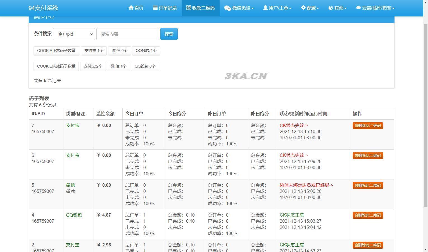Viewport: 428px width, 252px height.
Task: Click timestamp 2021-12-13 15:10:00
Action: pyautogui.click(x=301, y=132)
